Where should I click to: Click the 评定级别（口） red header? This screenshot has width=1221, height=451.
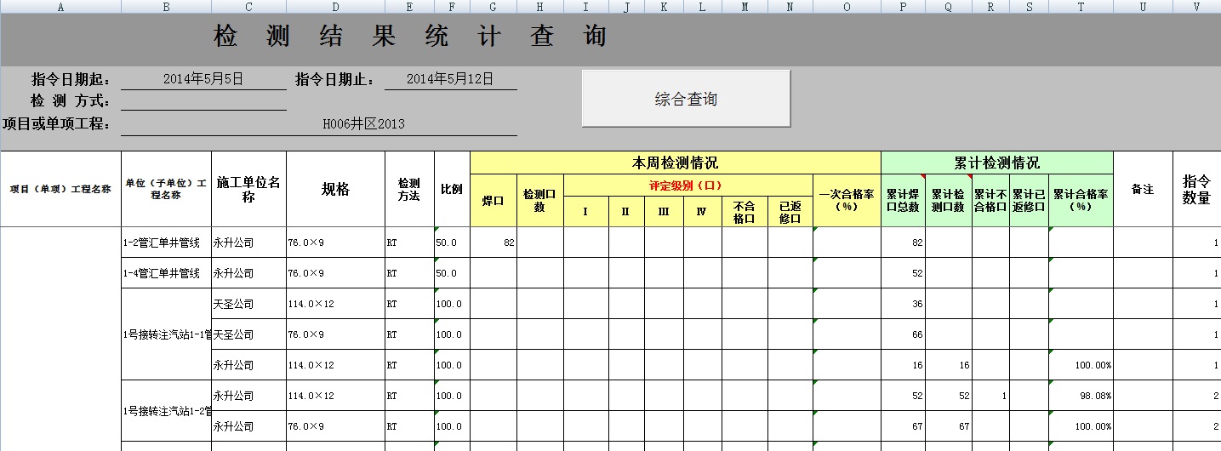(688, 185)
